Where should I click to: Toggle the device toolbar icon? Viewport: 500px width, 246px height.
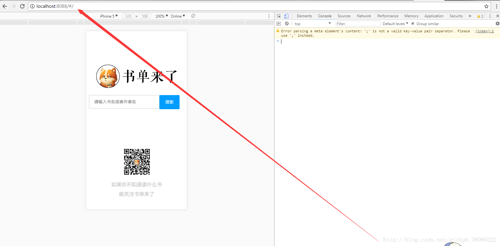[286, 16]
